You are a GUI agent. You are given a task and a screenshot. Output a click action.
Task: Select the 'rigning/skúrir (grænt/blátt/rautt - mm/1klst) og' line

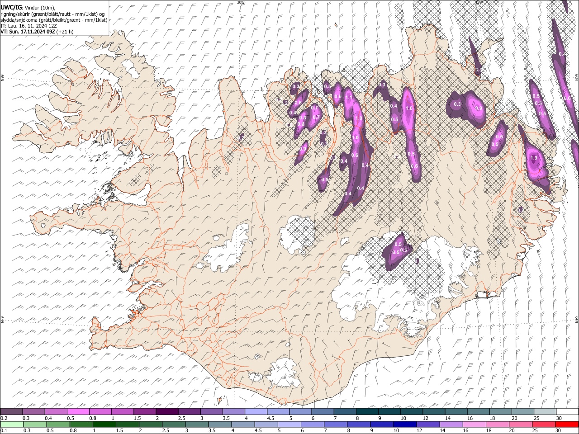[53, 14]
